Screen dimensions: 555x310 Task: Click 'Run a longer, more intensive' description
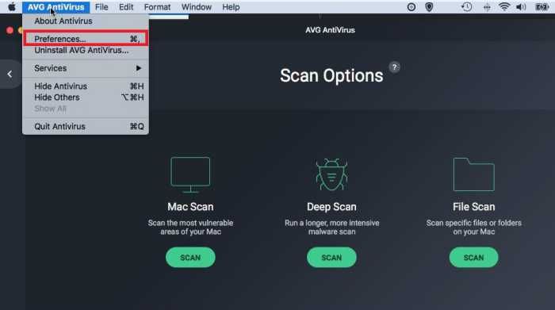[x=331, y=228]
